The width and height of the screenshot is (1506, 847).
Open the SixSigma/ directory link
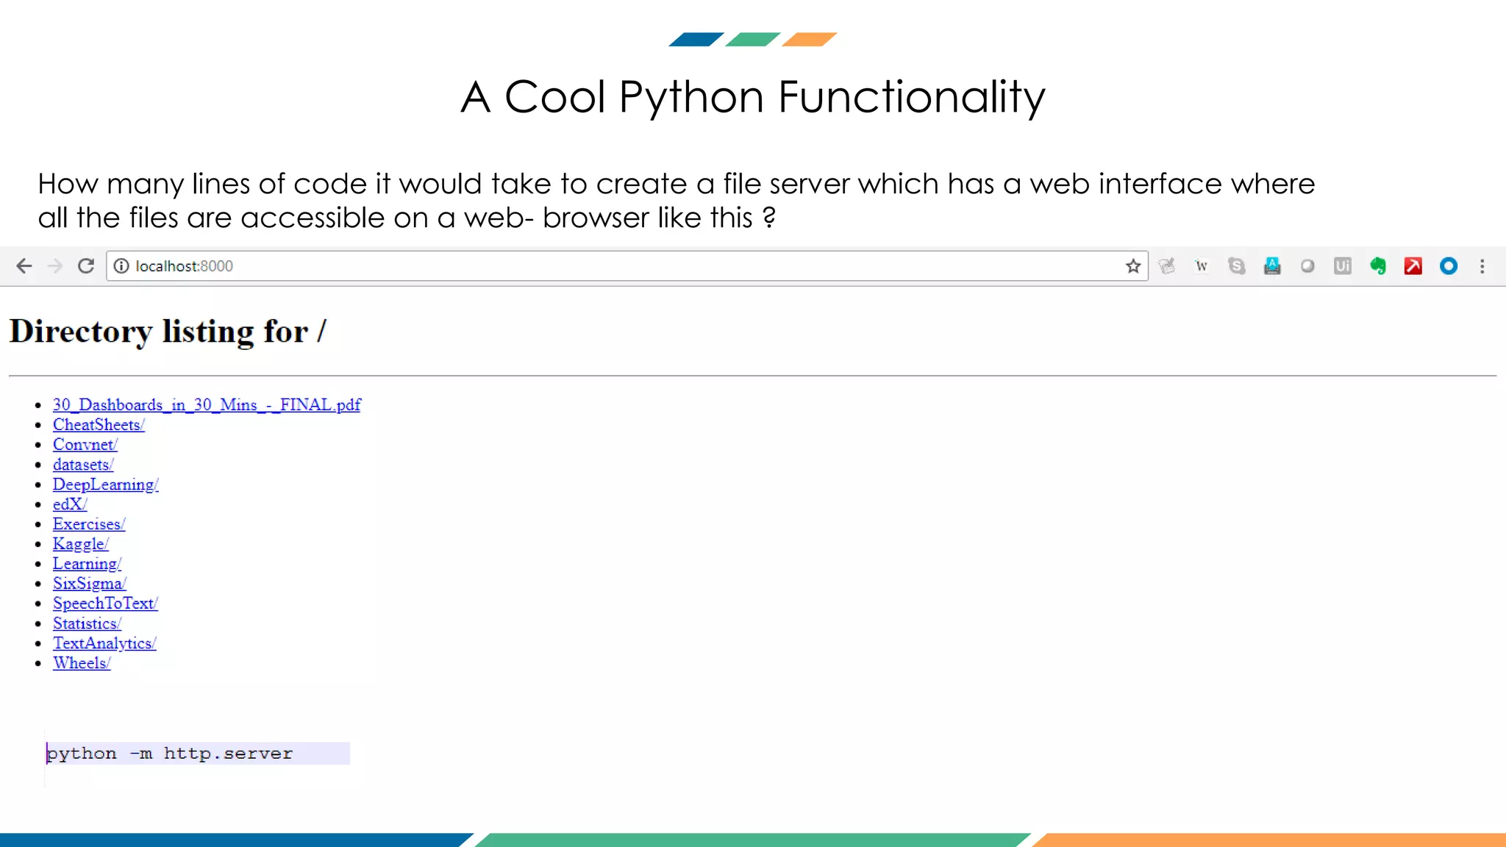click(x=90, y=584)
